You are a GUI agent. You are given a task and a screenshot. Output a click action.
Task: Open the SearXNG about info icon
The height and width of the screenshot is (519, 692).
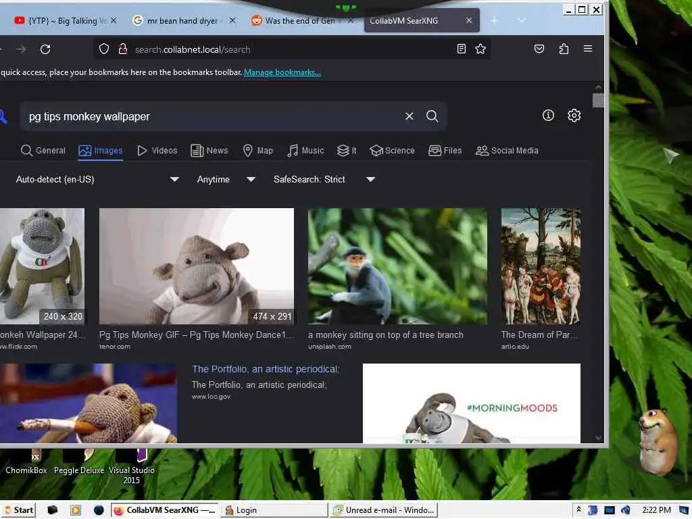pyautogui.click(x=548, y=115)
